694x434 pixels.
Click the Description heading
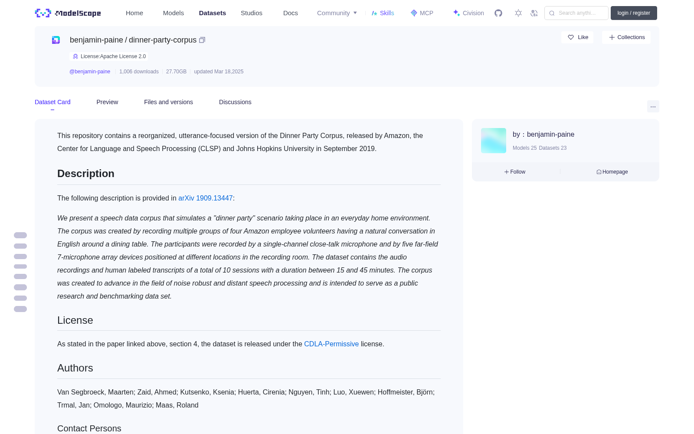pyautogui.click(x=86, y=174)
